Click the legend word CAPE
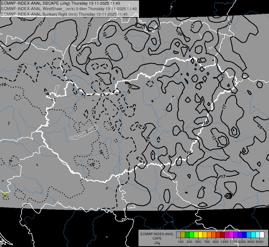The image size is (269, 247). click(x=157, y=238)
